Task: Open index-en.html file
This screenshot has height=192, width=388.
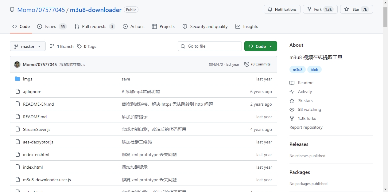Action: point(36,155)
